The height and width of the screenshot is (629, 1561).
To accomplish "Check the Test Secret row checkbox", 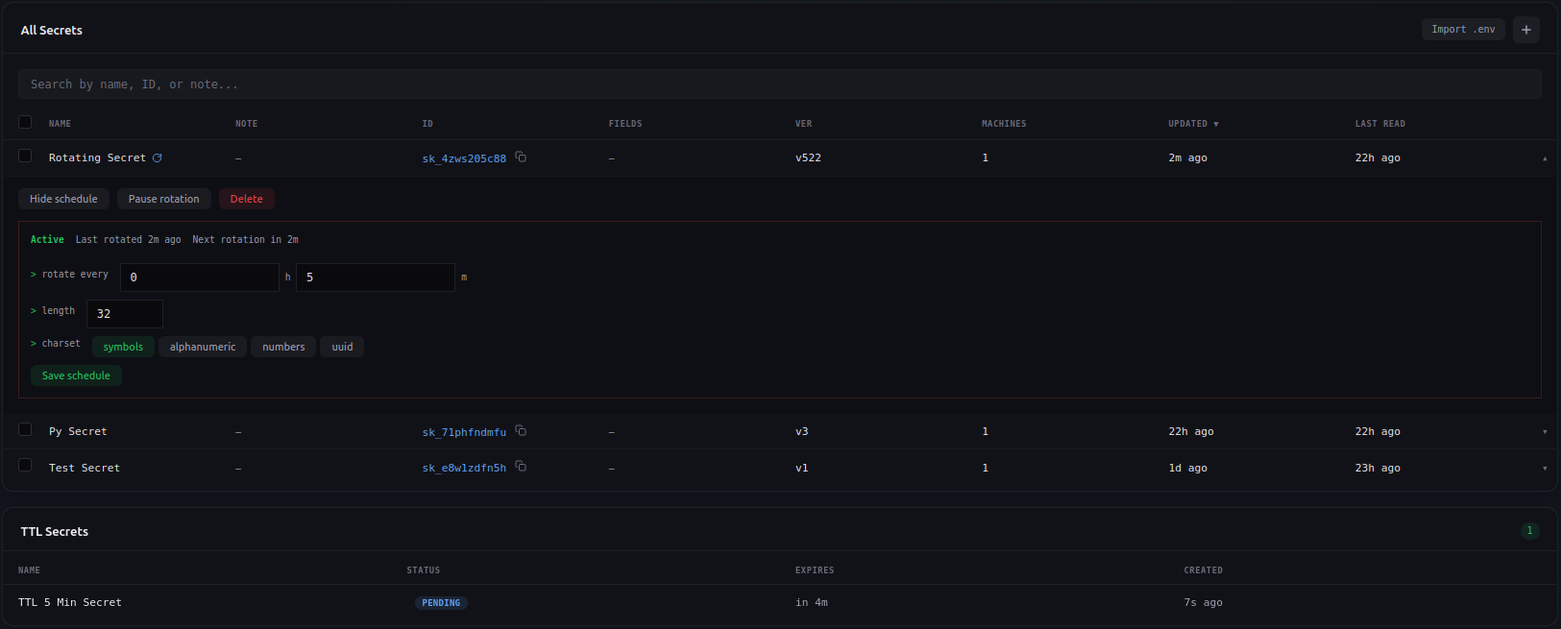I will point(25,465).
